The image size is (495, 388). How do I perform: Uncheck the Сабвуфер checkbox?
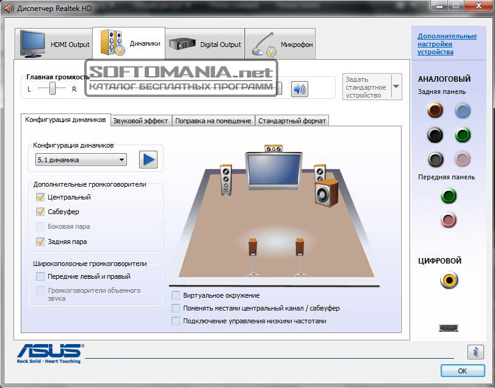click(x=40, y=212)
